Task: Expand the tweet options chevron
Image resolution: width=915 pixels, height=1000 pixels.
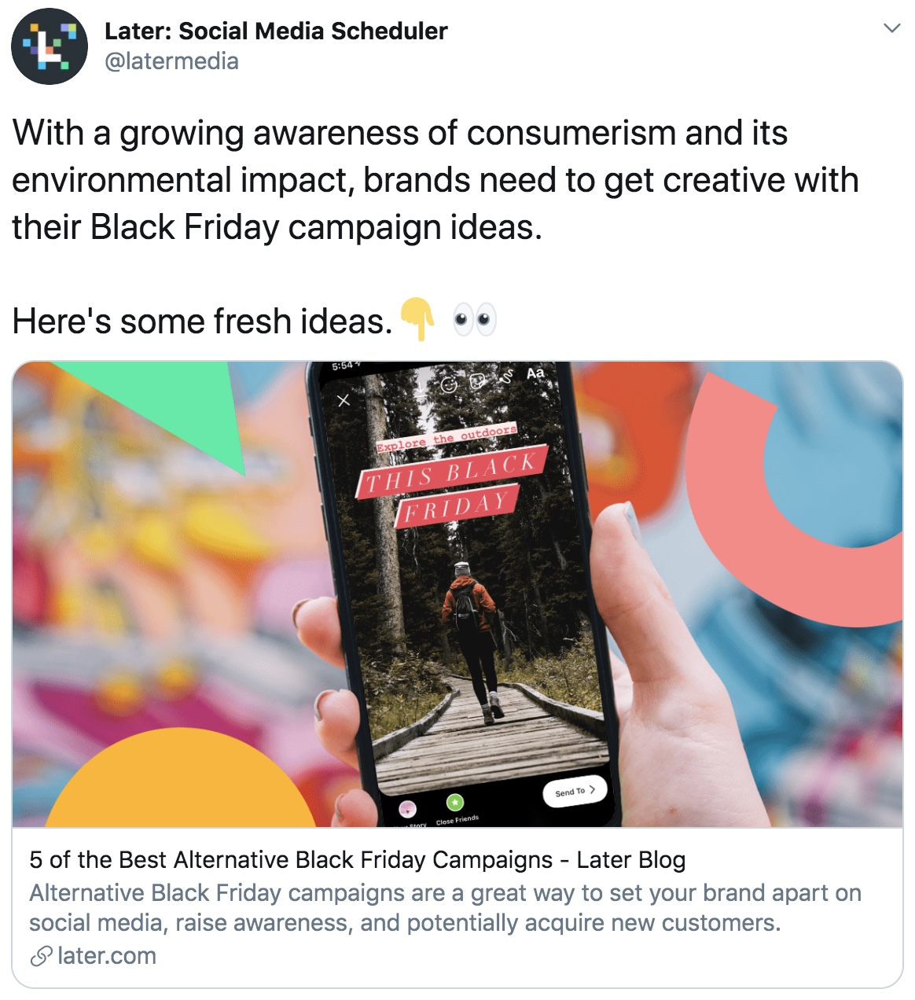Action: coord(891,28)
